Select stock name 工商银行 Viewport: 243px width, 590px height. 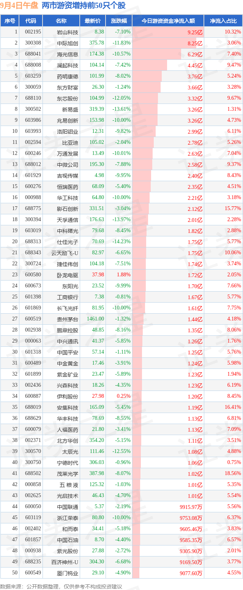tap(68, 297)
